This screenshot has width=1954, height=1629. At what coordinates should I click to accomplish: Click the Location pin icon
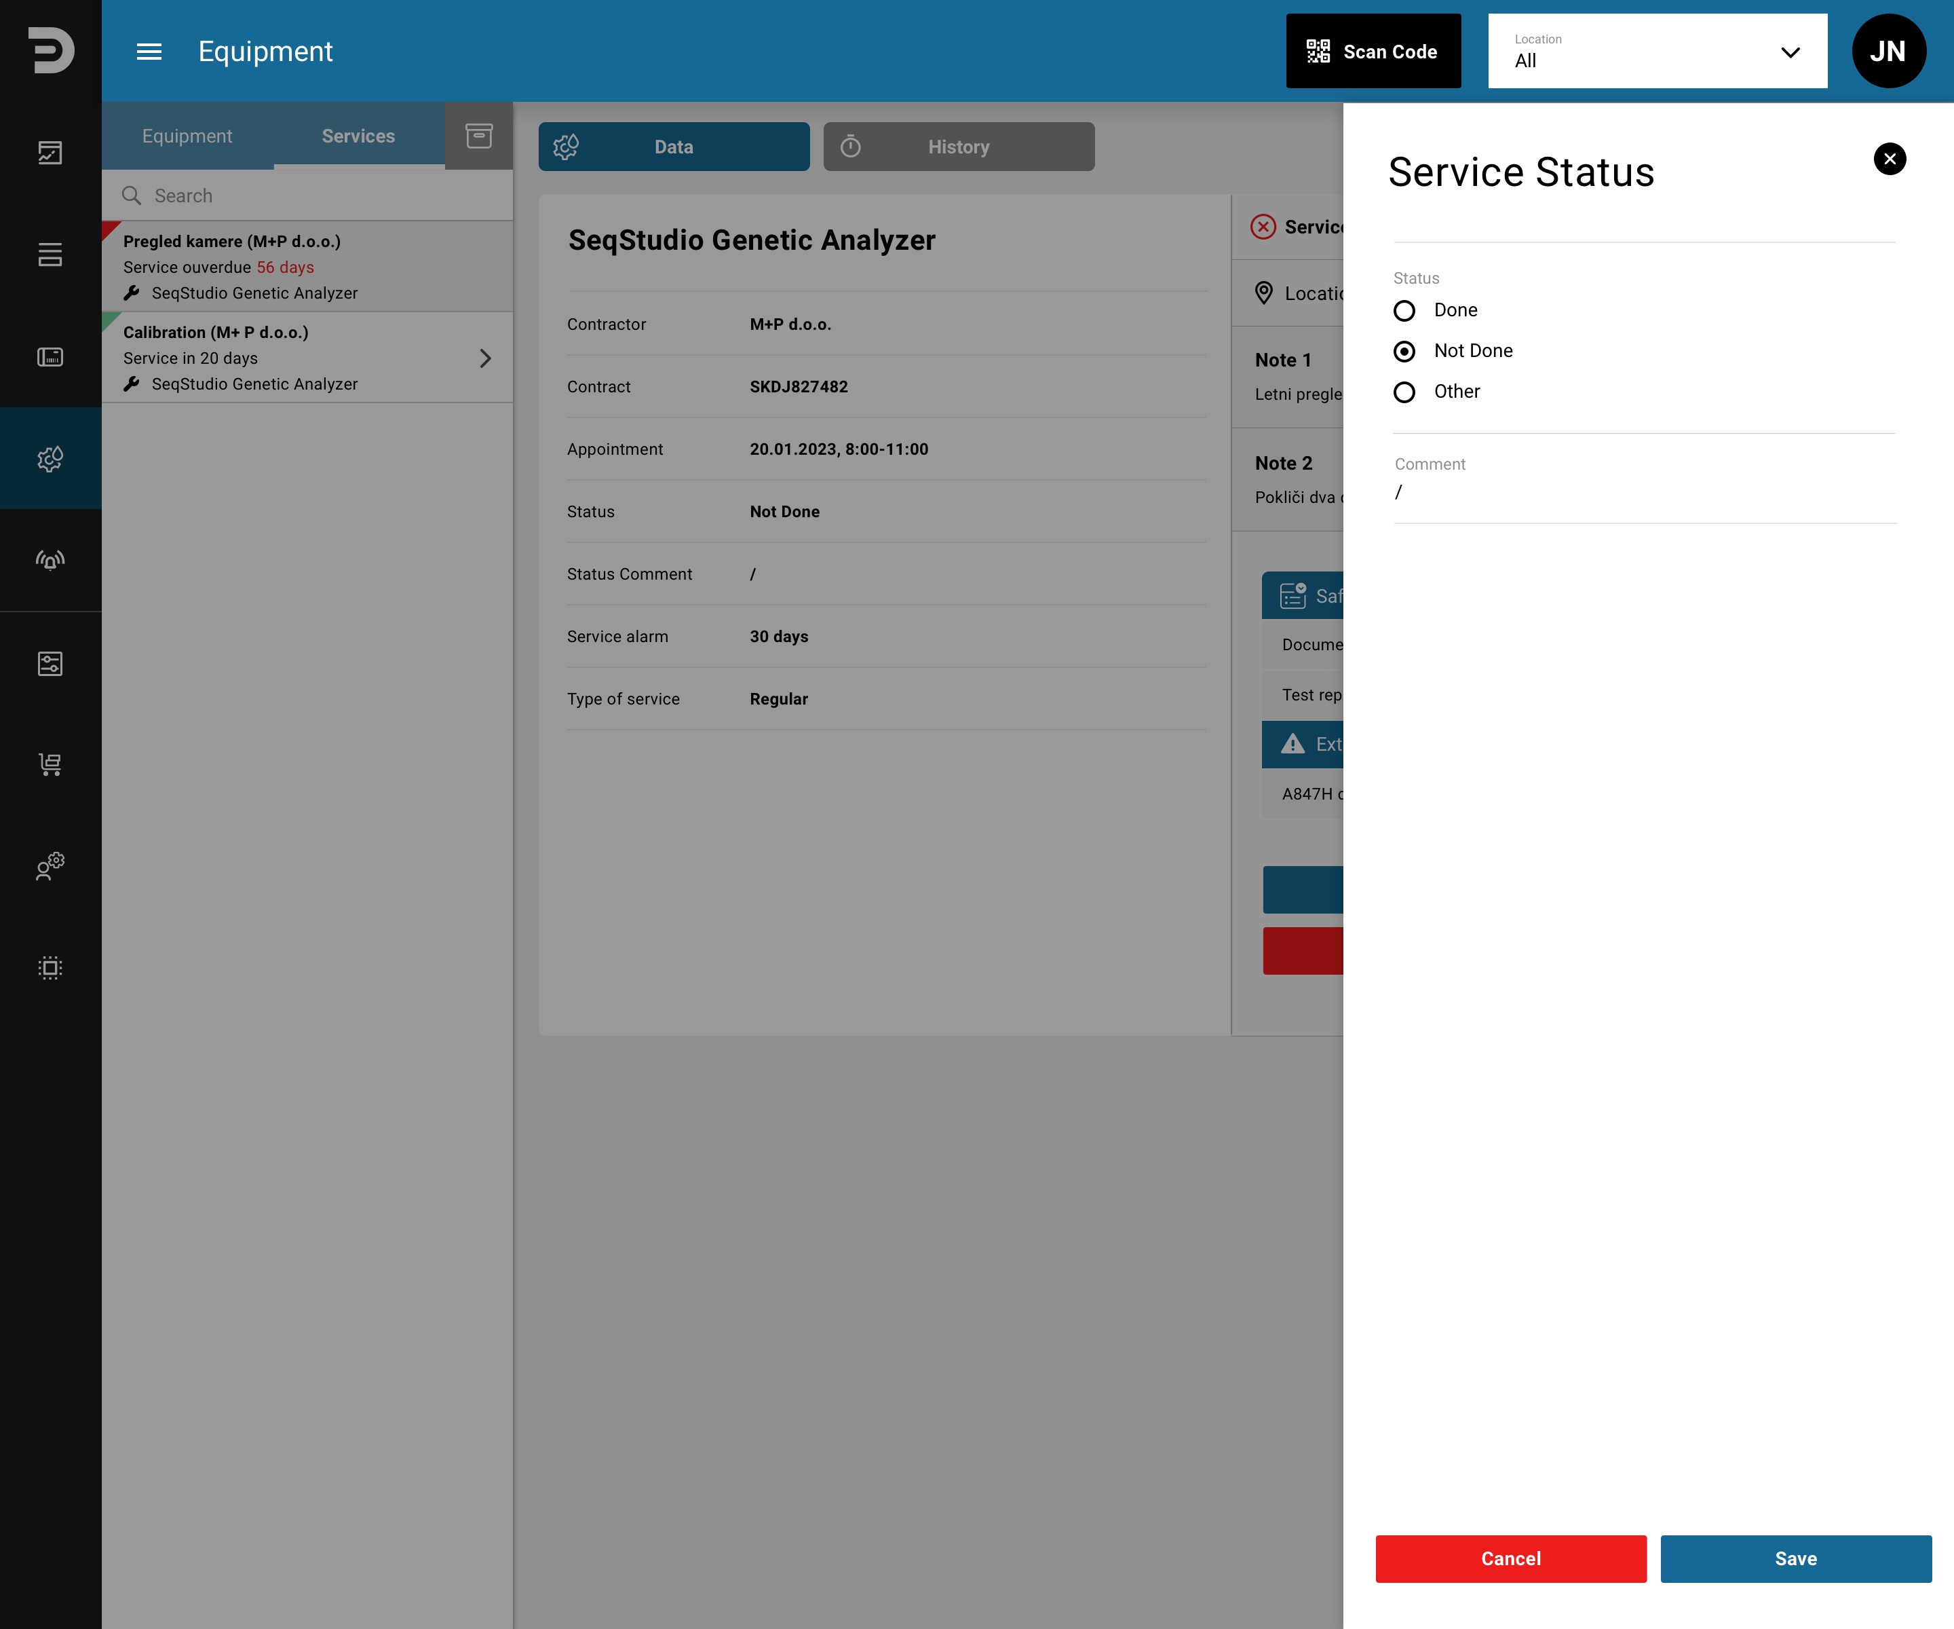click(1263, 293)
